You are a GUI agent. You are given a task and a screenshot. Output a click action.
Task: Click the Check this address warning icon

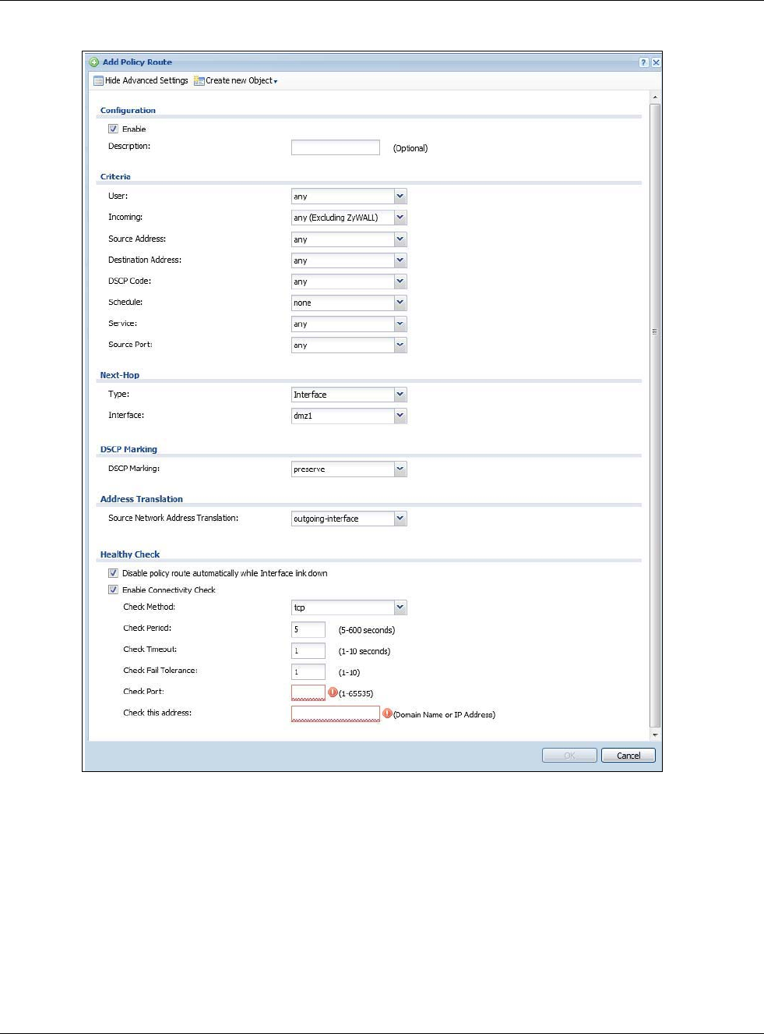[x=387, y=714]
